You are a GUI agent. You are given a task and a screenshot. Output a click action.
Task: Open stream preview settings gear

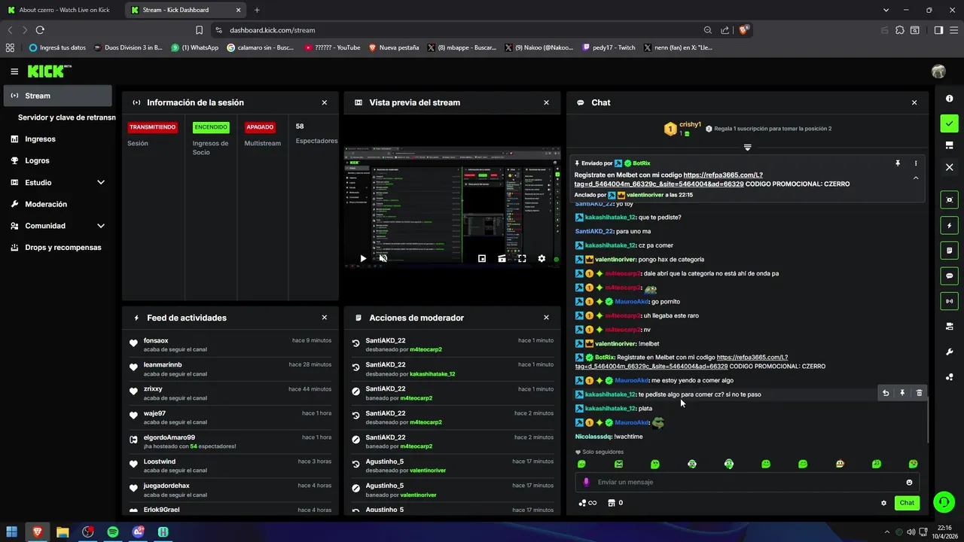541,258
